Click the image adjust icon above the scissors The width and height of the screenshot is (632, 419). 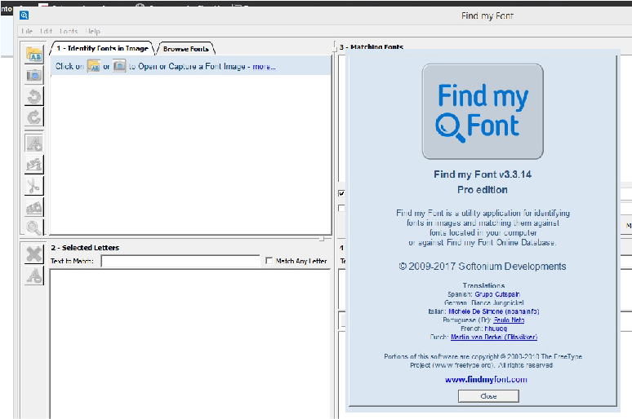pos(33,165)
